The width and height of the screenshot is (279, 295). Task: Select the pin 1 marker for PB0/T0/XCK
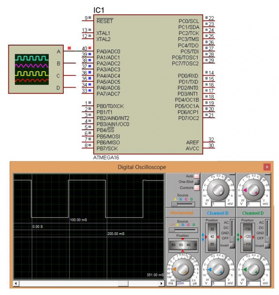[89, 103]
